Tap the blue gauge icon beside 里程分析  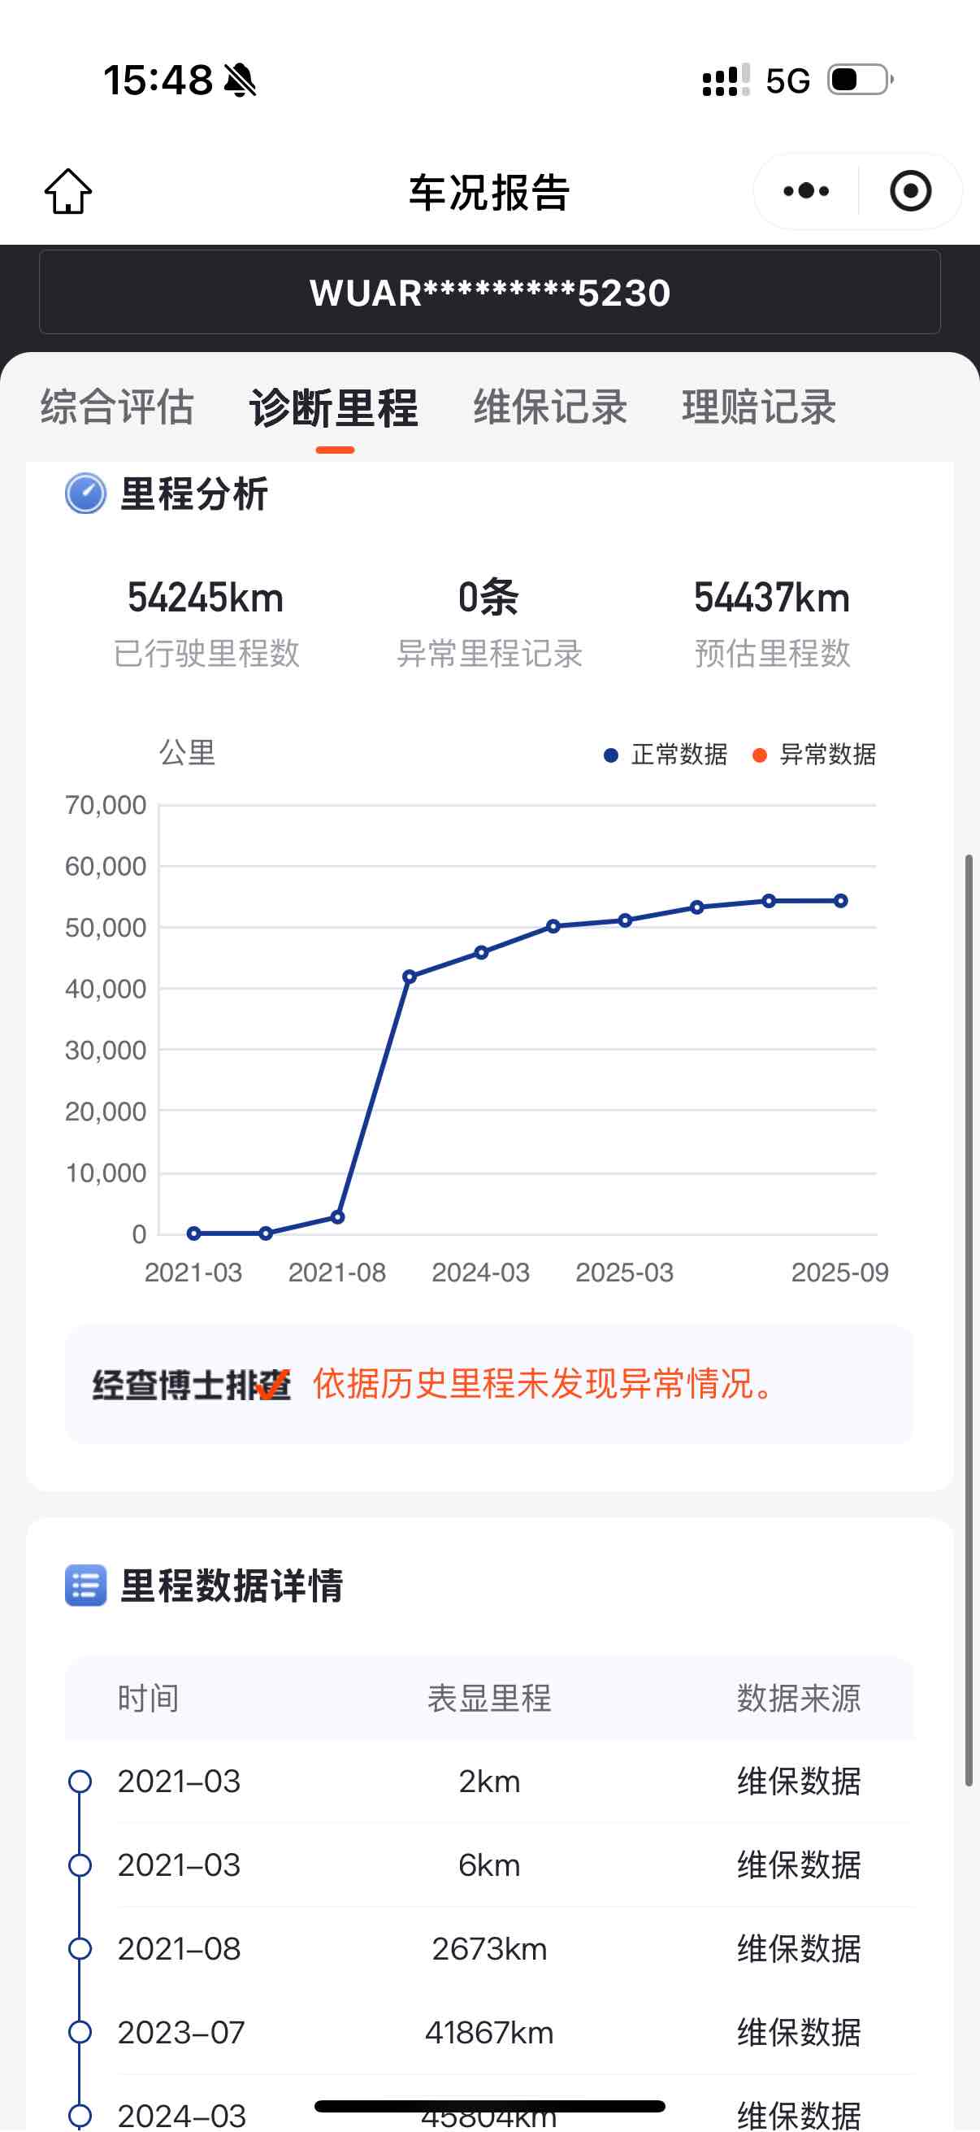(x=86, y=494)
